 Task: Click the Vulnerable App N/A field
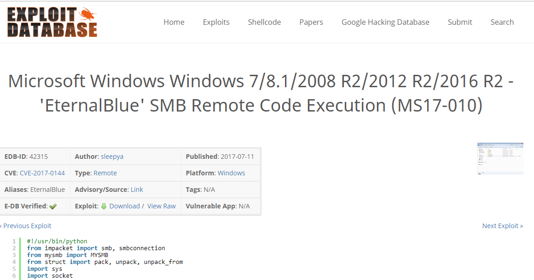point(218,207)
